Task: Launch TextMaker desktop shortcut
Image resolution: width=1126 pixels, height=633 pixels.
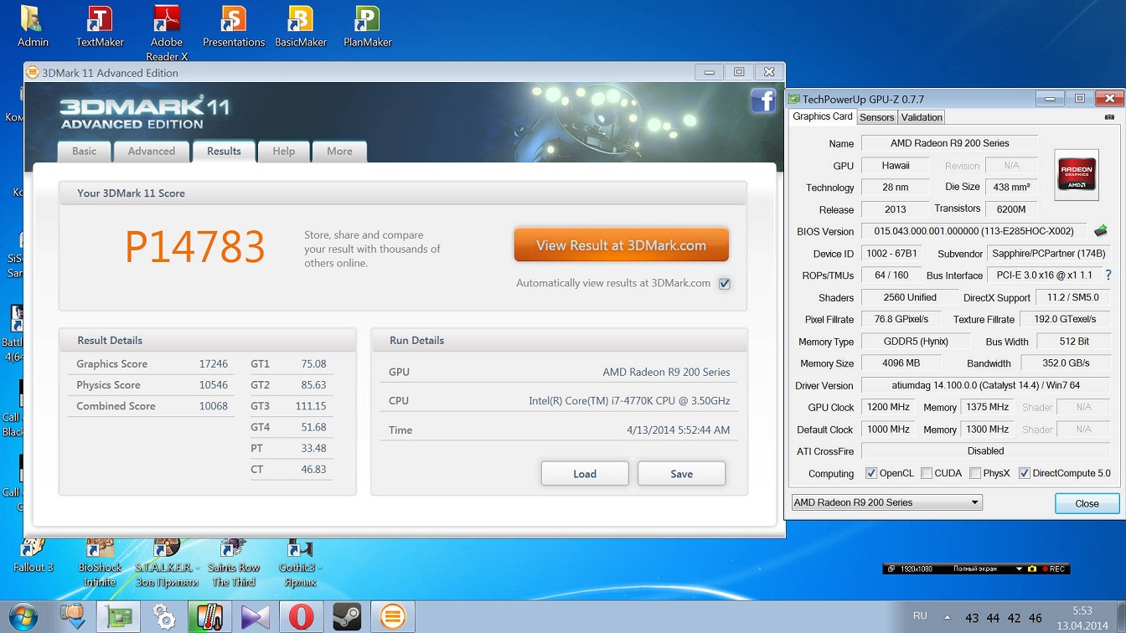Action: [100, 27]
